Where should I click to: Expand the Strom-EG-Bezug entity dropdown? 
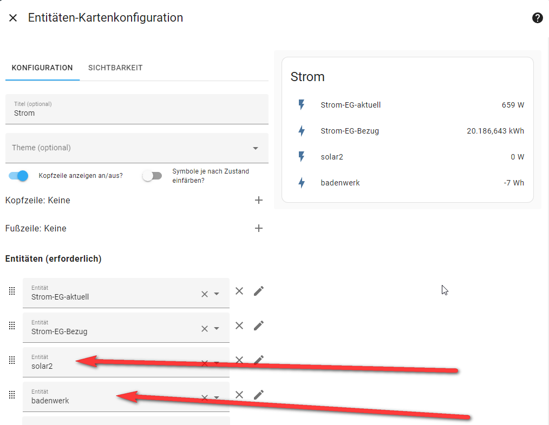[x=217, y=328]
